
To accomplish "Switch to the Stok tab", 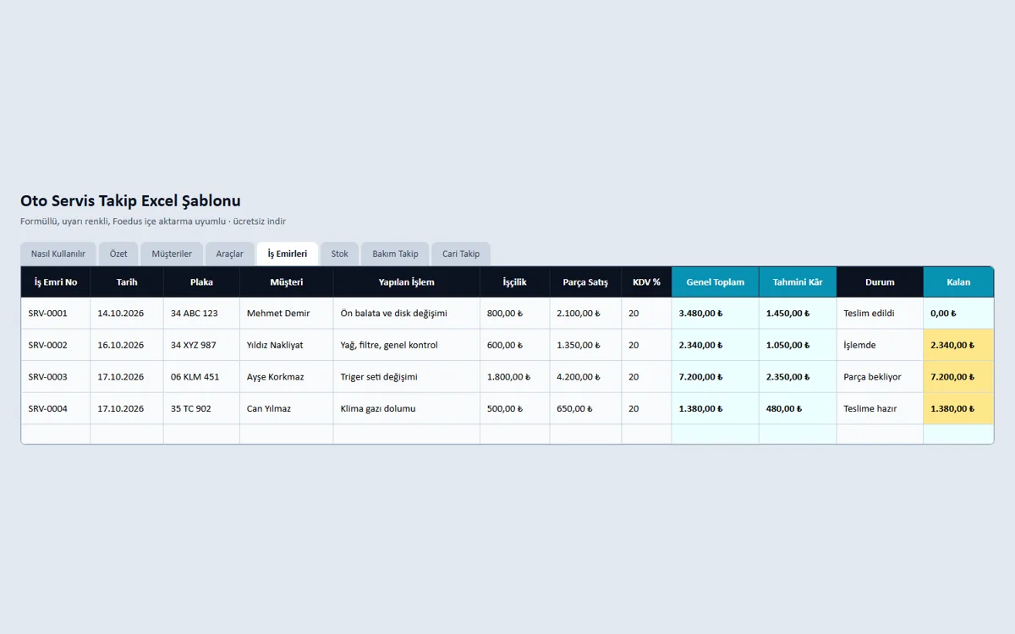I will [340, 254].
